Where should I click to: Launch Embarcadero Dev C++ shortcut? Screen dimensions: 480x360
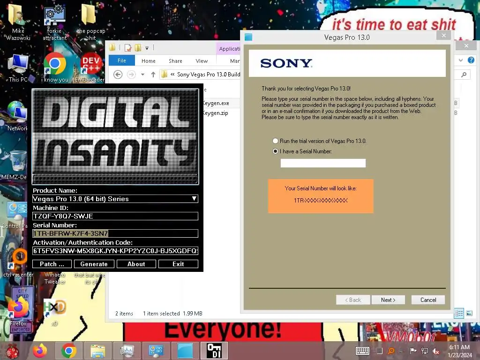(x=90, y=68)
